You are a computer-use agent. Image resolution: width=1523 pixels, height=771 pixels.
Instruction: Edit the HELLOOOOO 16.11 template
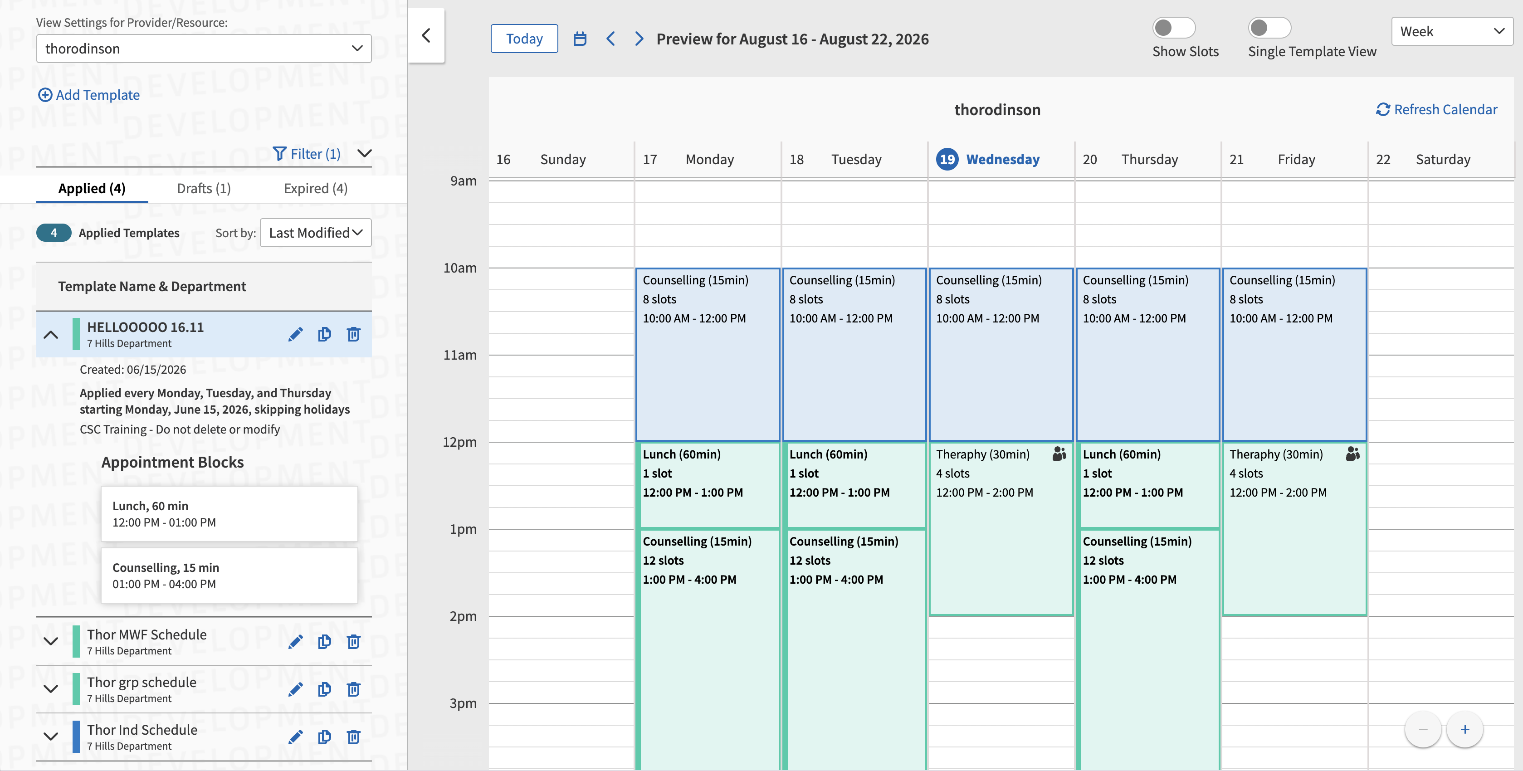click(296, 334)
